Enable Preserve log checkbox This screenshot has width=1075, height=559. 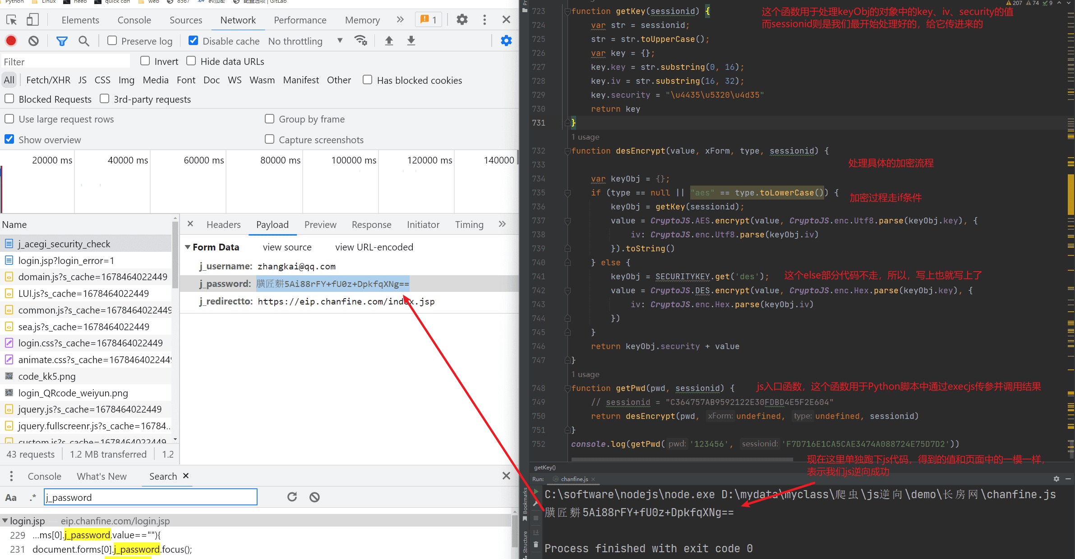(112, 41)
